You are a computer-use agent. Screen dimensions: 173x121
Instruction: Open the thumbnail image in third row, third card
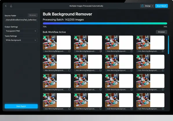[x=119, y=81]
